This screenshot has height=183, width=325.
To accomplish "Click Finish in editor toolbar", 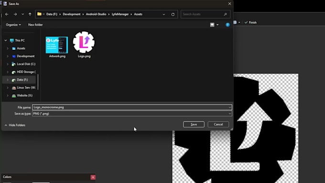I will 250,22.
